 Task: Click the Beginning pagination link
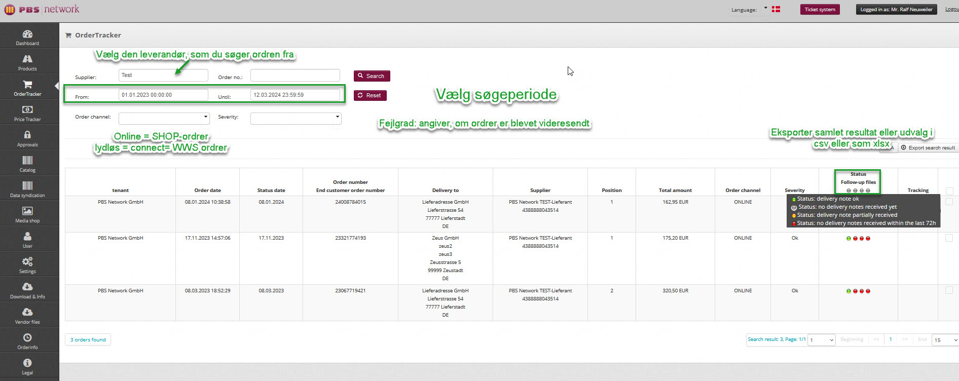[852, 339]
